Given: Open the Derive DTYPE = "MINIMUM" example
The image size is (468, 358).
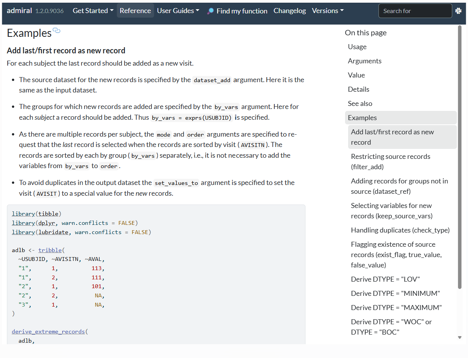Looking at the screenshot, I should [395, 294].
